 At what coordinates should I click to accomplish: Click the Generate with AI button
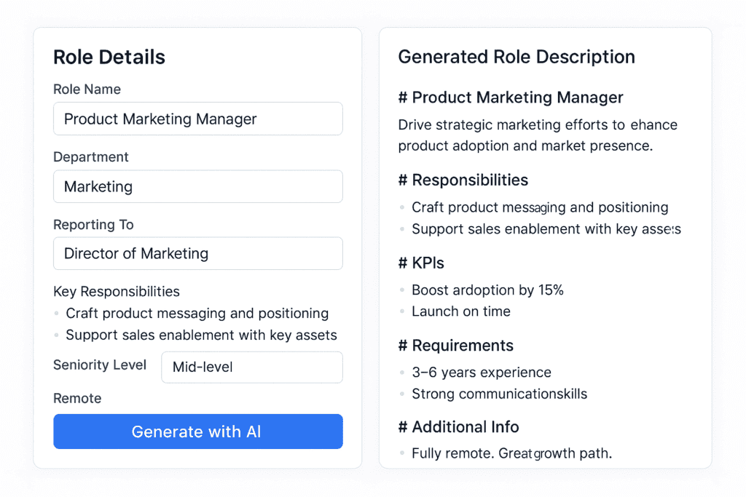(198, 432)
